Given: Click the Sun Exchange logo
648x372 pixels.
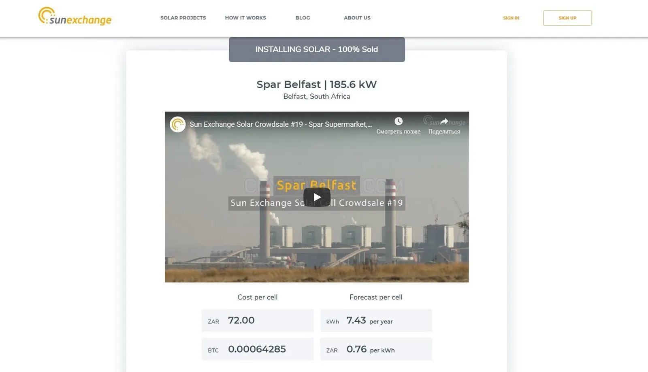Looking at the screenshot, I should (75, 16).
